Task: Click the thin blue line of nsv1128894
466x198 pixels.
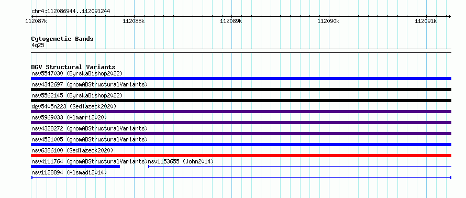Action: 241,178
